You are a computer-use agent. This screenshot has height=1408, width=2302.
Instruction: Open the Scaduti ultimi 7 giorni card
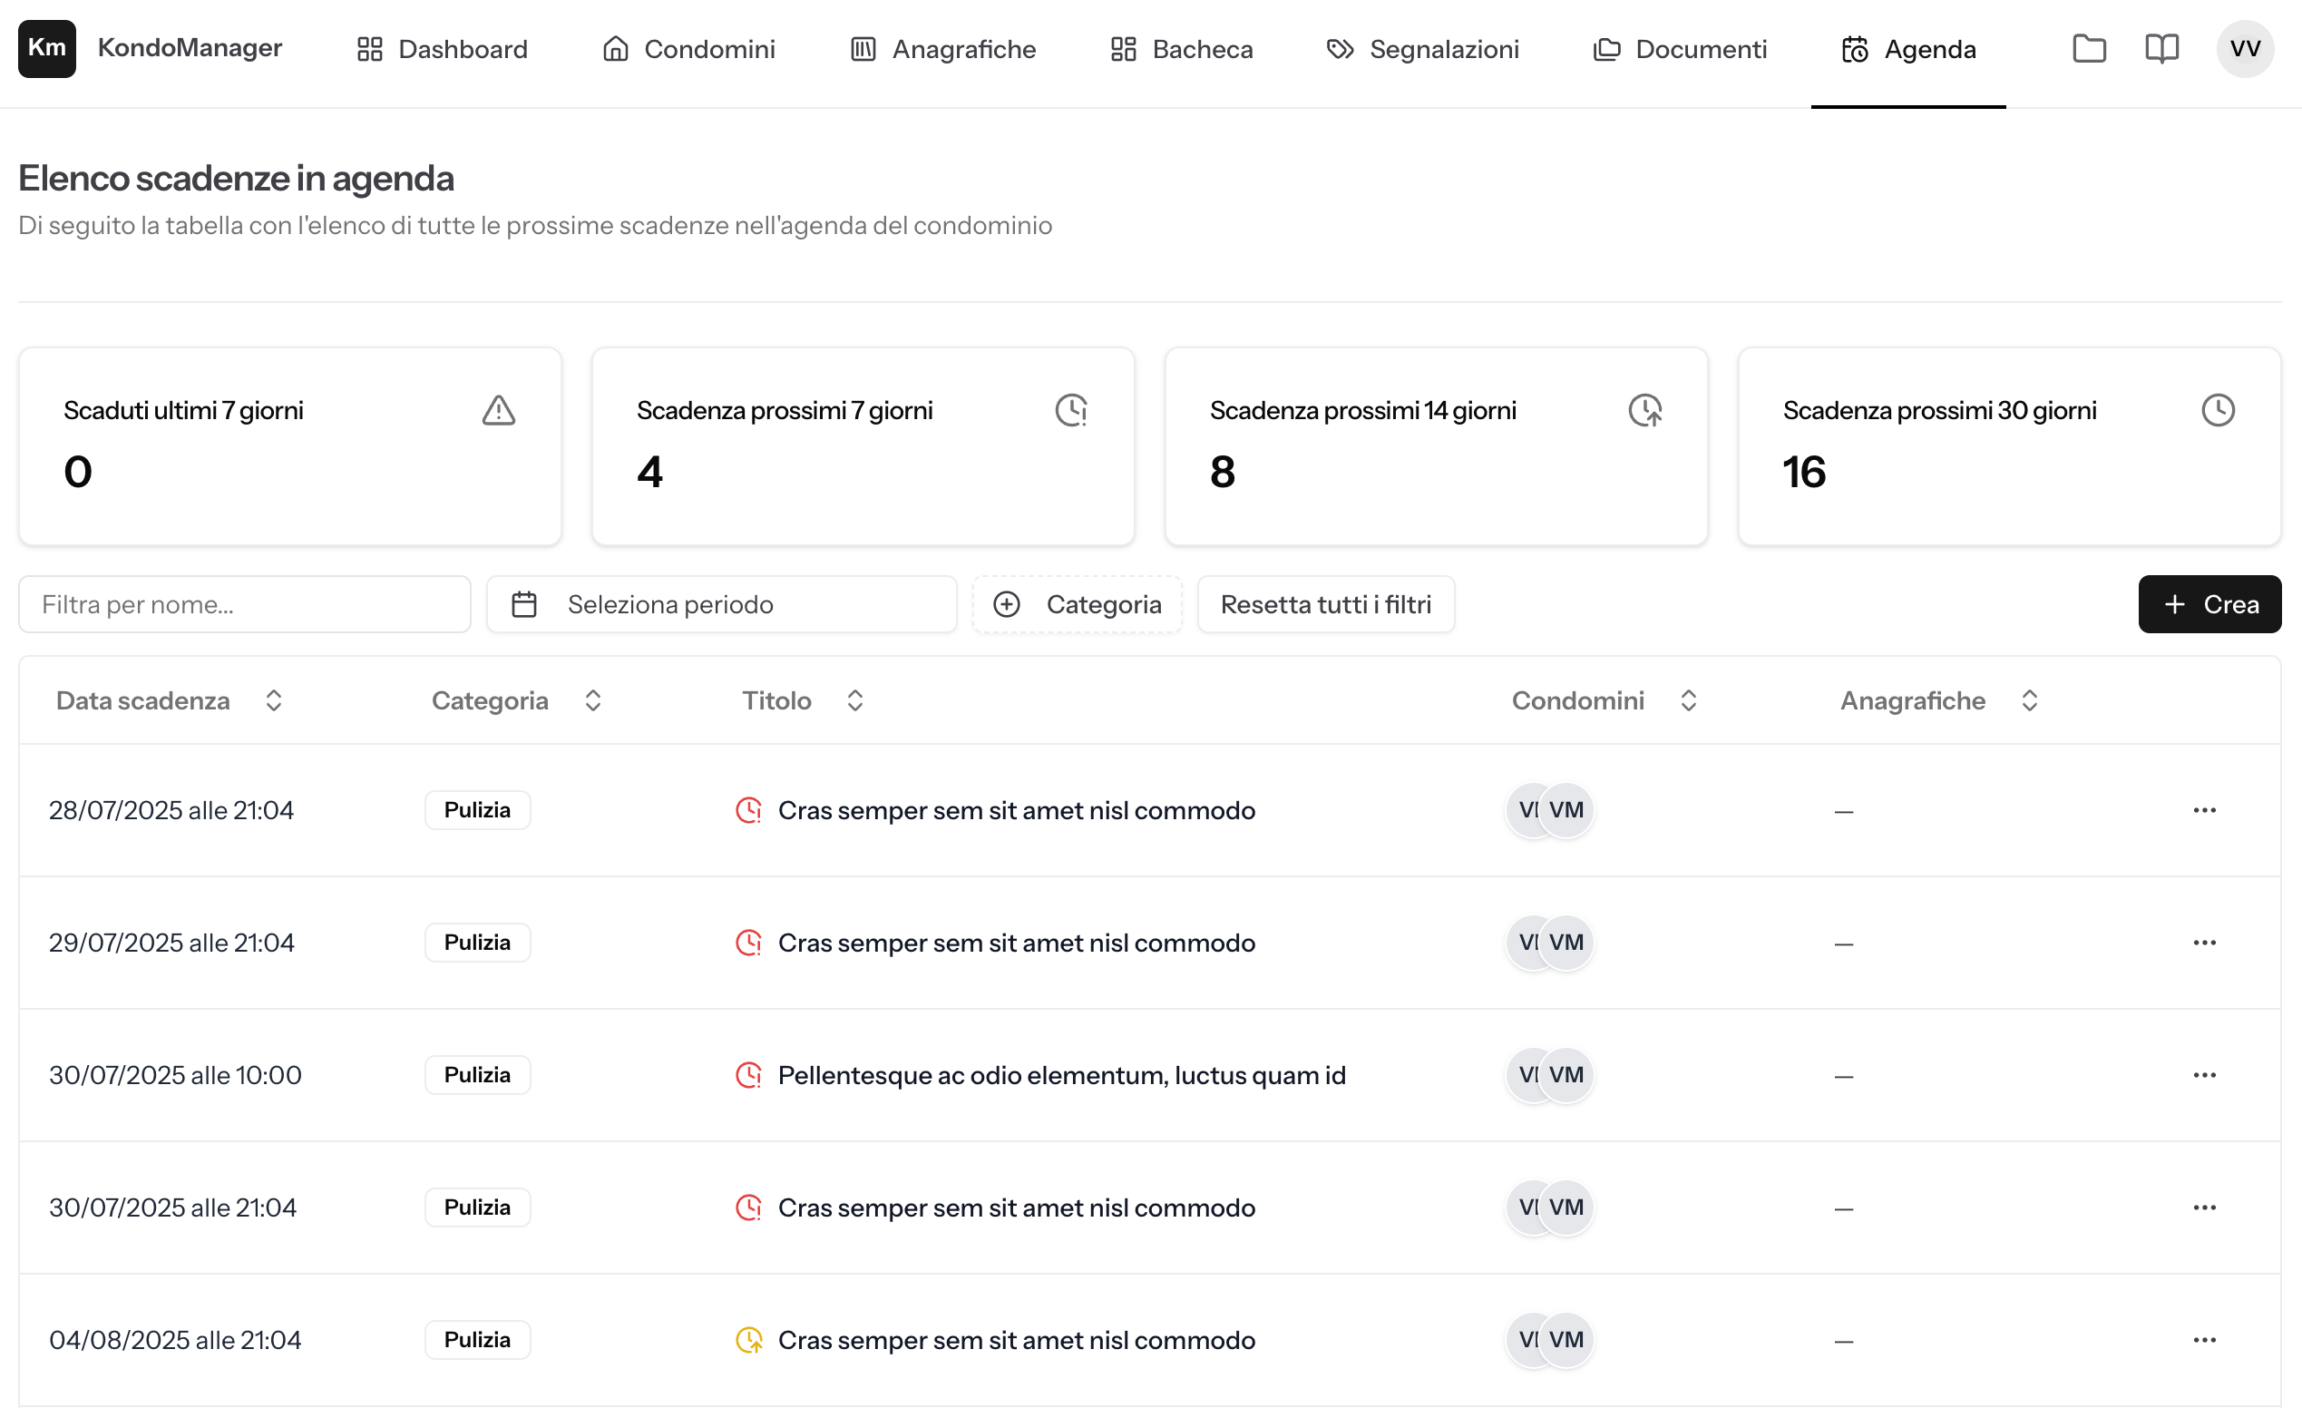[289, 446]
